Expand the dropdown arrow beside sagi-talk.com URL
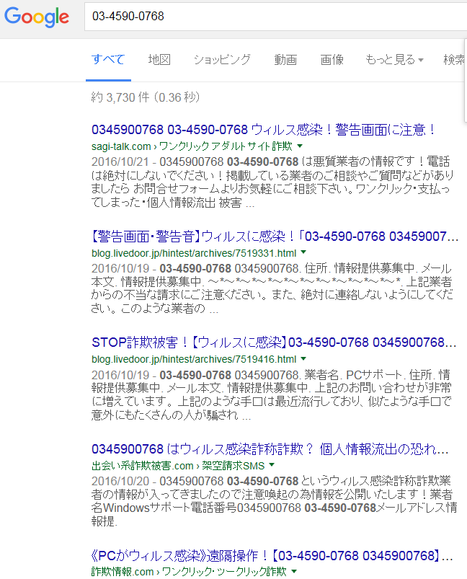 pyautogui.click(x=300, y=146)
